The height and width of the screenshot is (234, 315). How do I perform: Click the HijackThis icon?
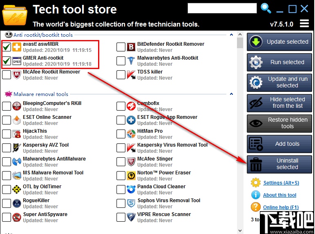pos(17,134)
